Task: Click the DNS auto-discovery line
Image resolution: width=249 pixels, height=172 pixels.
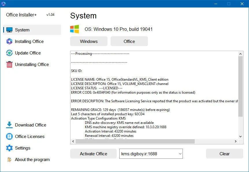Action: (119, 122)
